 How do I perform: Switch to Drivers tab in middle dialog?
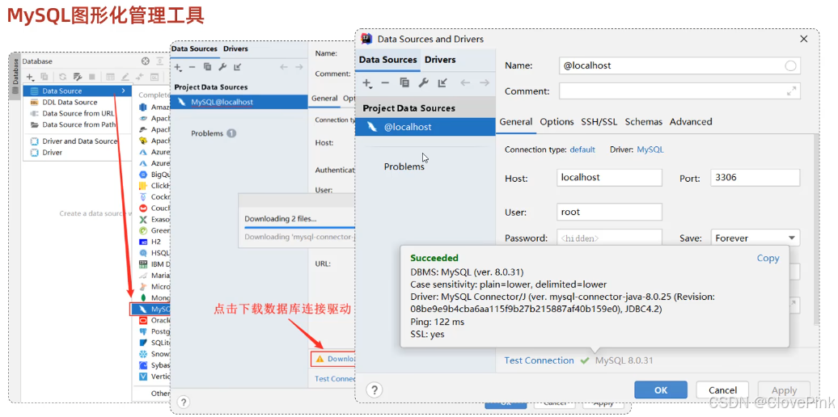click(x=235, y=48)
